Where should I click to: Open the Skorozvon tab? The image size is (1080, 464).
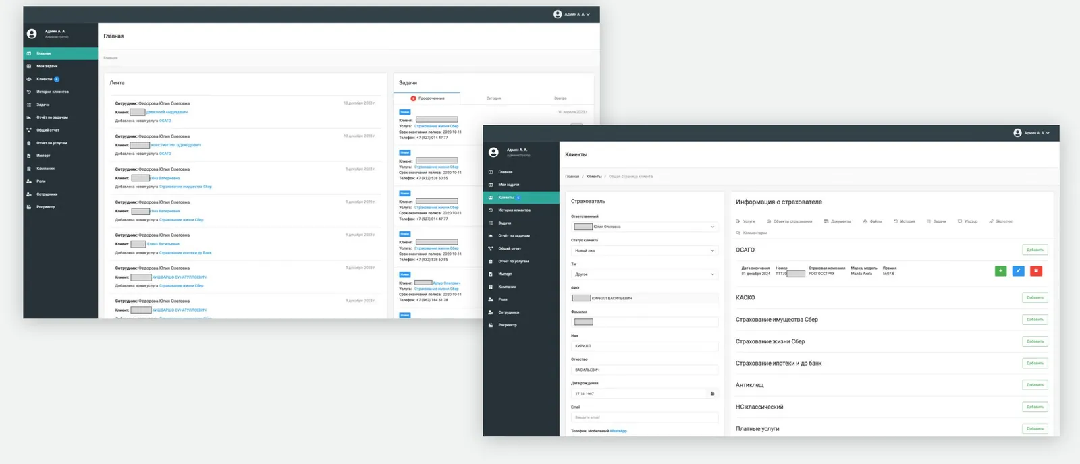click(x=1001, y=221)
